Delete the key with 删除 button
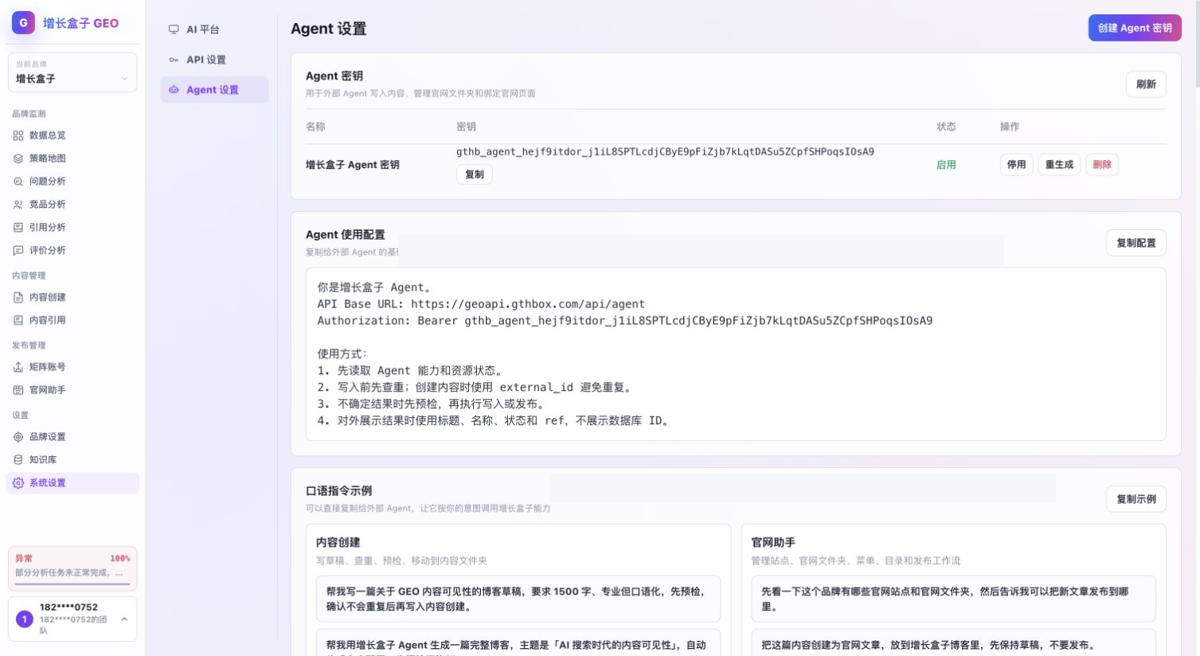Screen dimensions: 1200x656 (1102, 165)
